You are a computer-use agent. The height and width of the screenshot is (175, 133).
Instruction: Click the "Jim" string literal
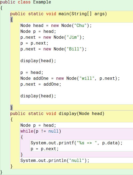coord(73,37)
